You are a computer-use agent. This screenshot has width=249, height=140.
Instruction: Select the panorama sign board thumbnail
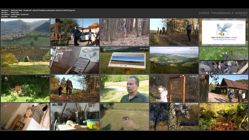(124, 60)
